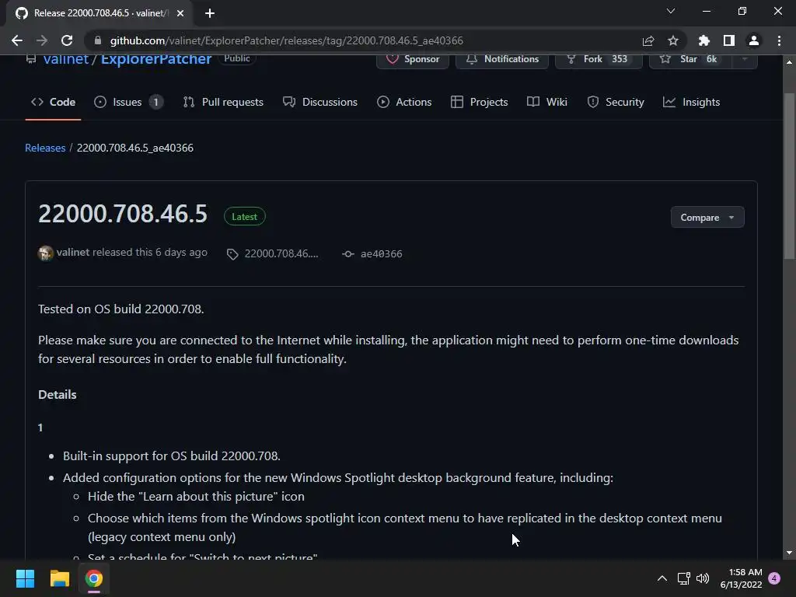The height and width of the screenshot is (597, 796).
Task: Click the page vertical scrollbar thumb
Action: [x=789, y=176]
